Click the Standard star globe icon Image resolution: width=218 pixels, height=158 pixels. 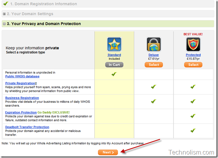[114, 44]
